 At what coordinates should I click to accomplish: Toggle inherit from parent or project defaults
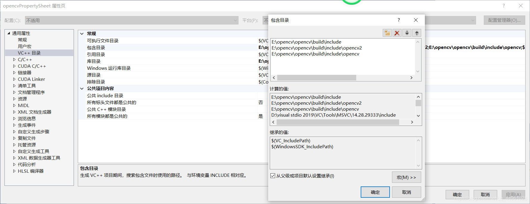[x=272, y=176]
